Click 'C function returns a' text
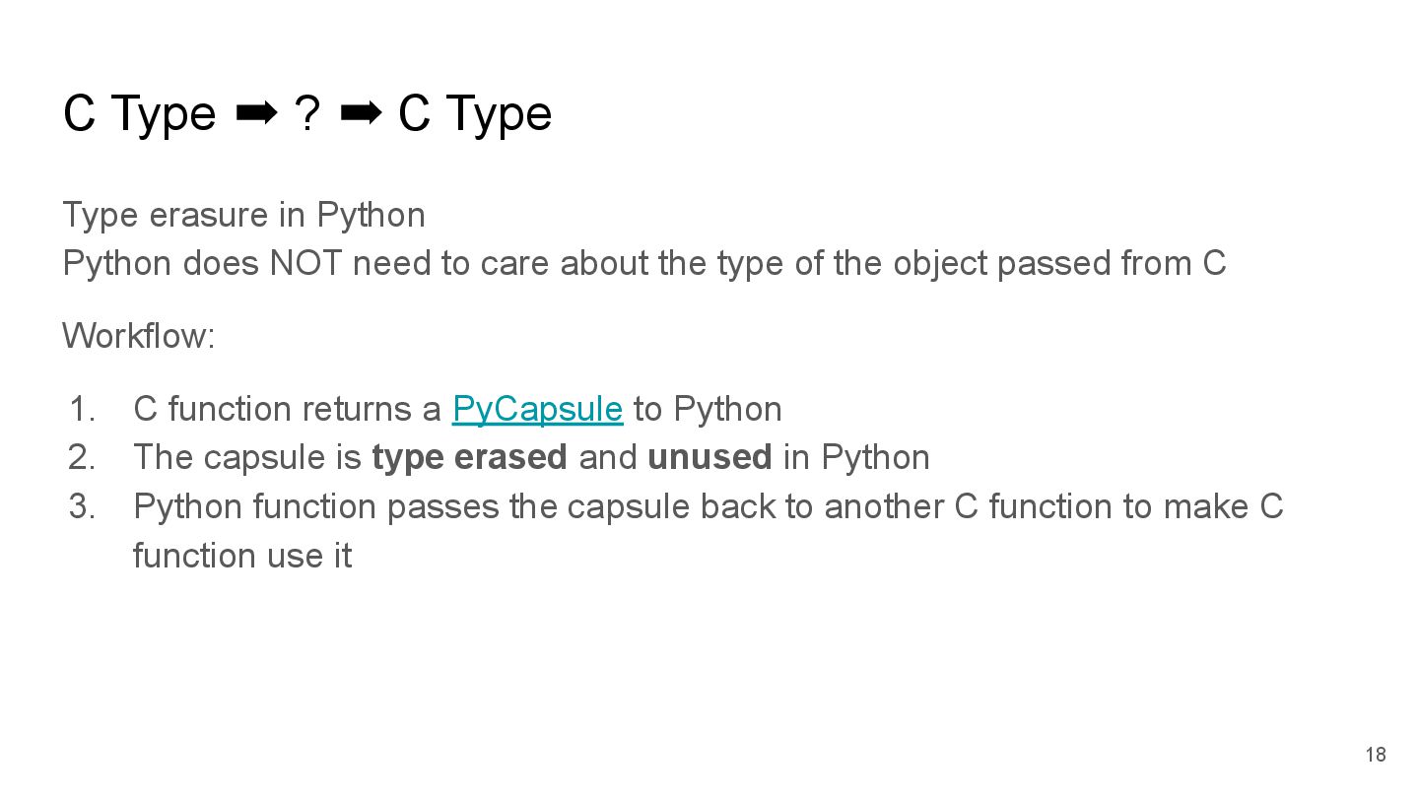 (x=287, y=409)
